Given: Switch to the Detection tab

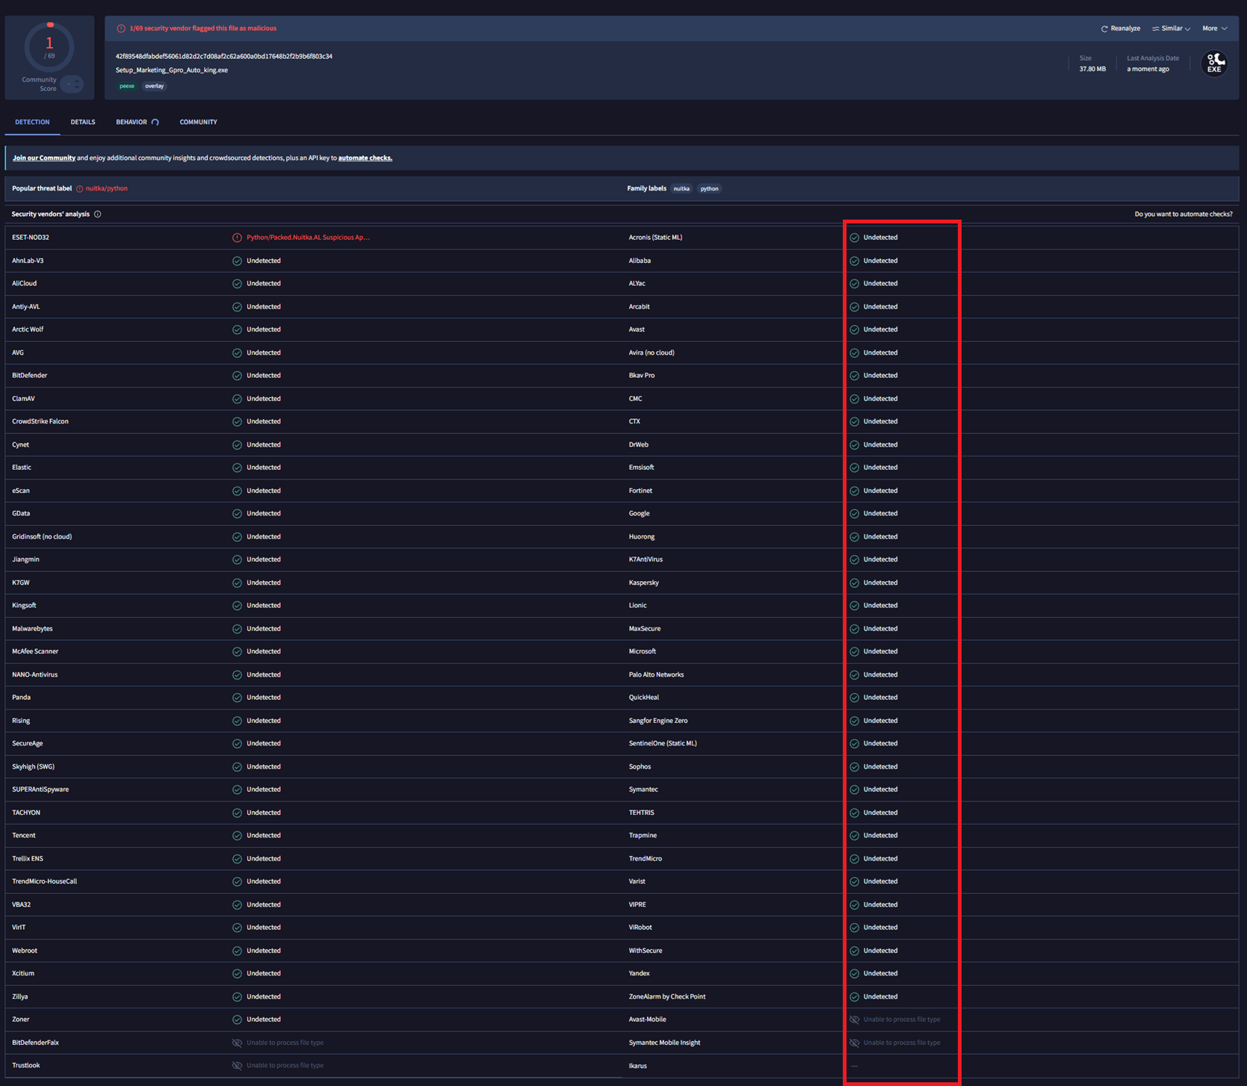Looking at the screenshot, I should [32, 122].
